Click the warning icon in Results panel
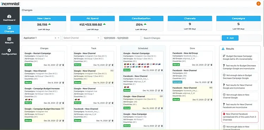This screenshot has width=264, height=130. pyautogui.click(x=223, y=49)
